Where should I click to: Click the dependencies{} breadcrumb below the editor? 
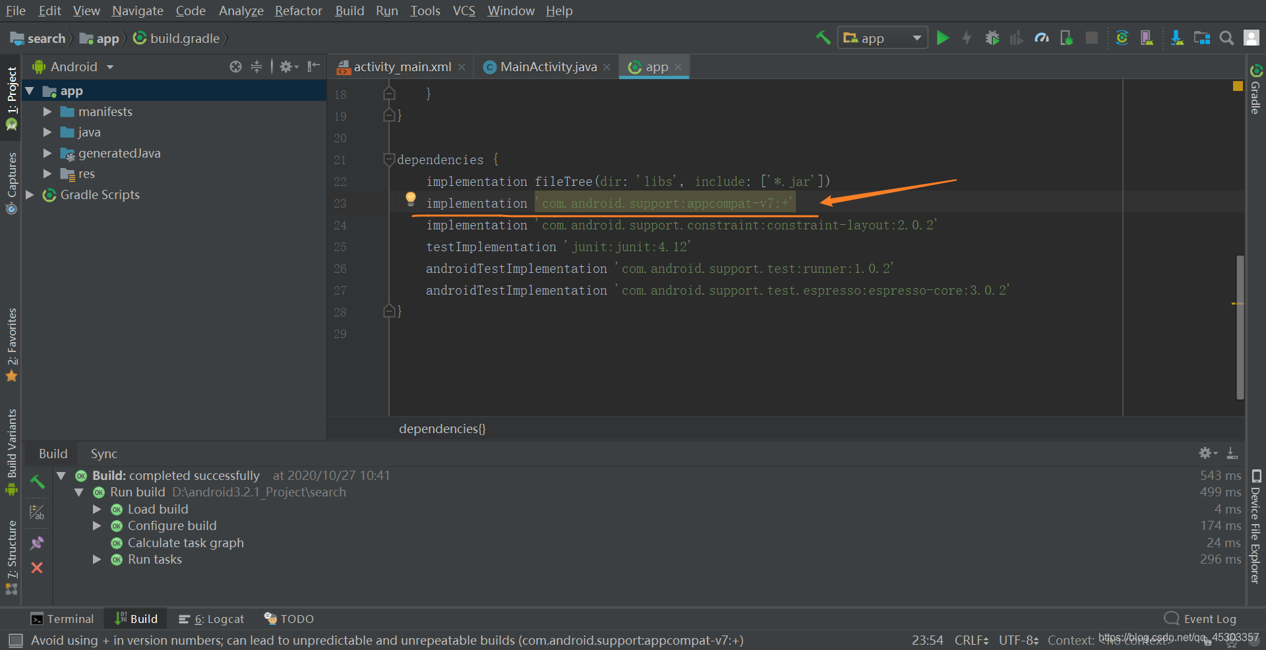[442, 428]
